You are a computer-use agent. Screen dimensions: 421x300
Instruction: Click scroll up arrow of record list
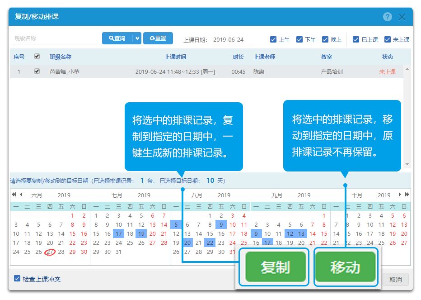pyautogui.click(x=407, y=69)
